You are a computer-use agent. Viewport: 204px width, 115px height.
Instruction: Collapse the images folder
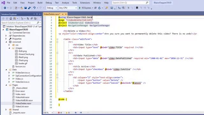[x=9, y=48]
